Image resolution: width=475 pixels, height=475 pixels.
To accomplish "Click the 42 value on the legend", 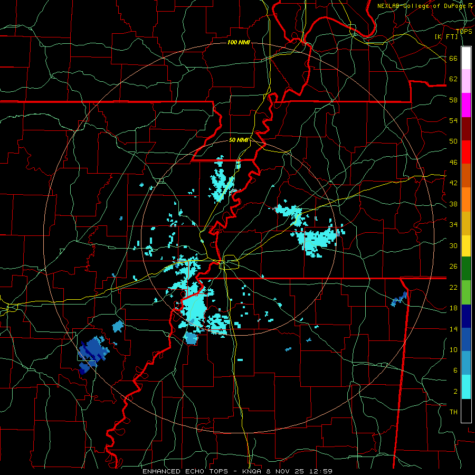I will [453, 183].
